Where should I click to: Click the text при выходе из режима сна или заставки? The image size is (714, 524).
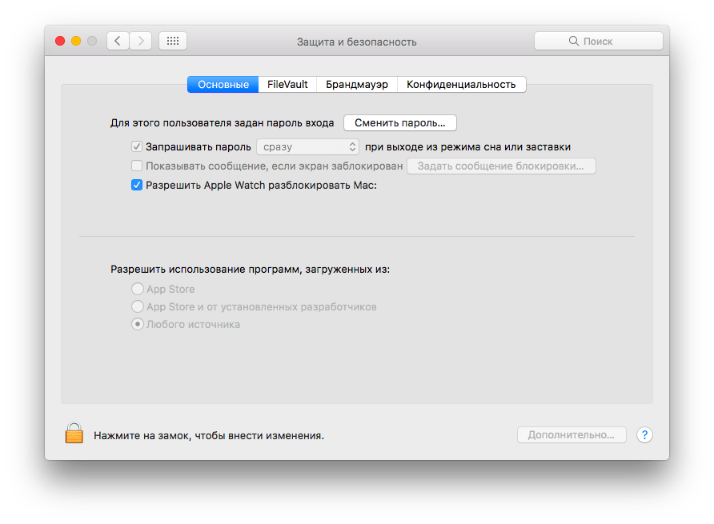(467, 147)
